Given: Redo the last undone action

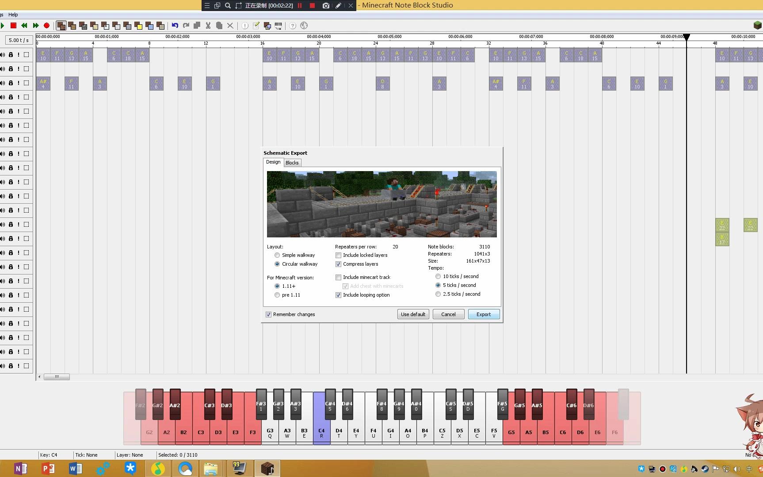Looking at the screenshot, I should [x=186, y=26].
